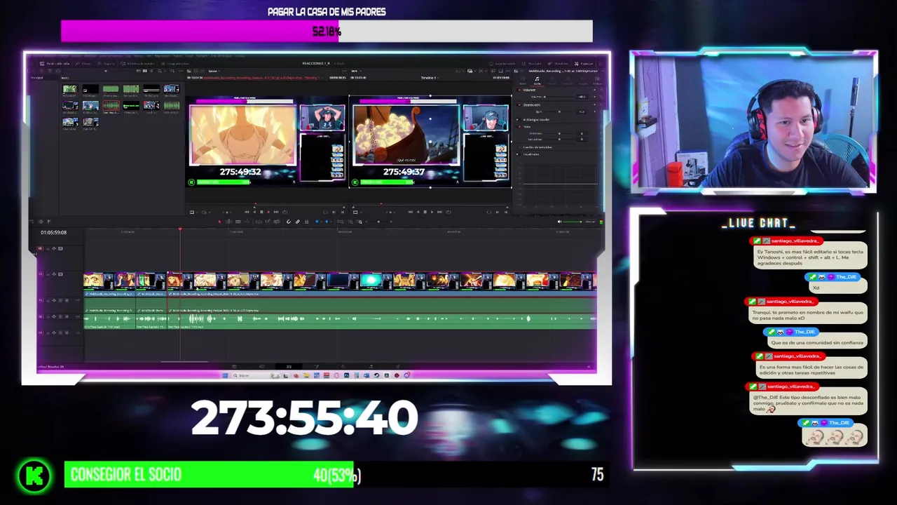
Task: Switch to the Video tab in the Inspector
Action: (x=523, y=81)
